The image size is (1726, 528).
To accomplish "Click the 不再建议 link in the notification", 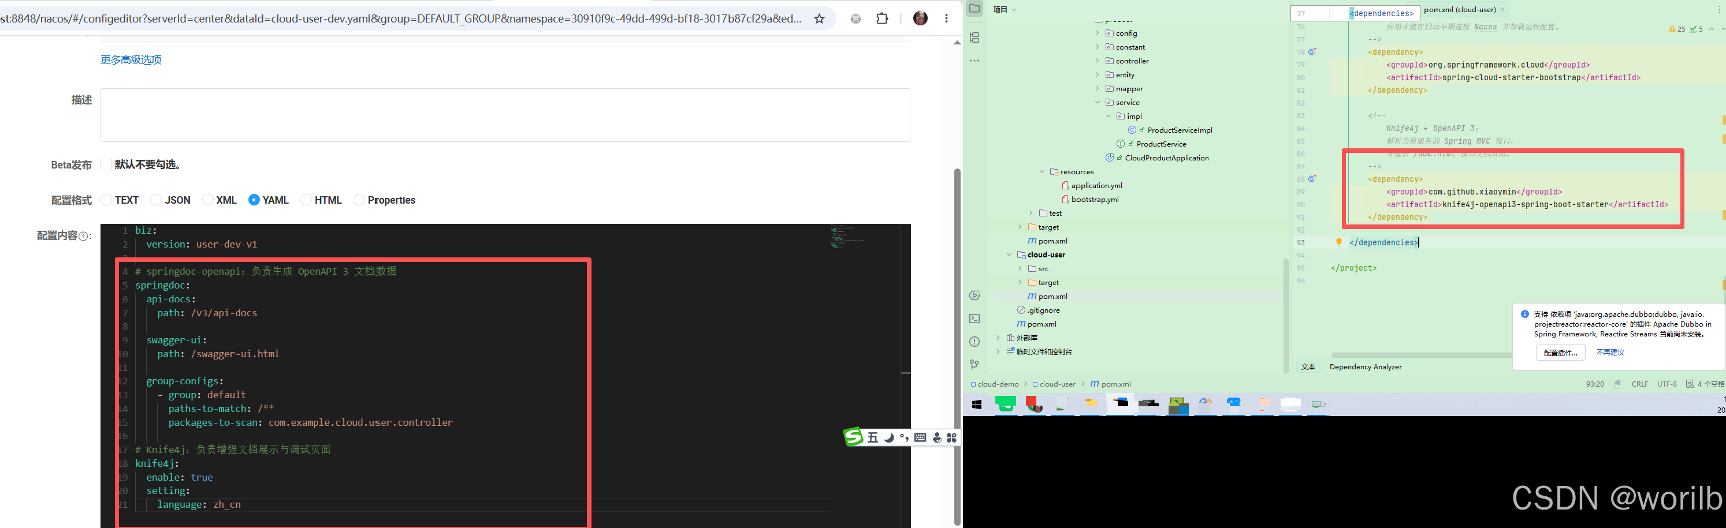I will tap(1610, 353).
